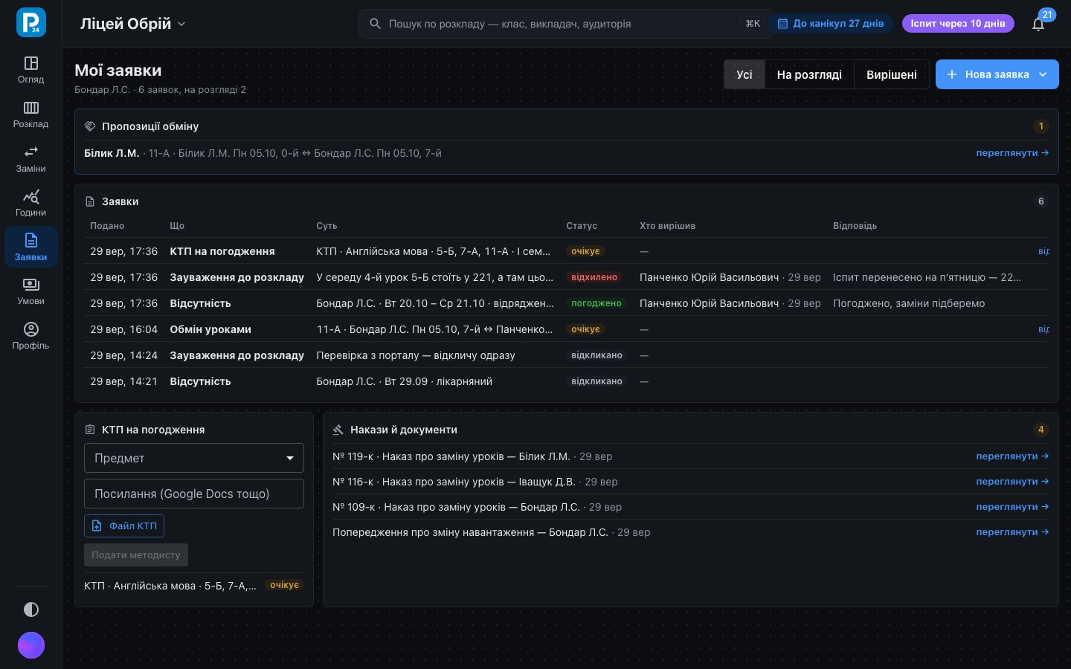Toggle the dark/light theme icon
The image size is (1071, 669).
[31, 610]
